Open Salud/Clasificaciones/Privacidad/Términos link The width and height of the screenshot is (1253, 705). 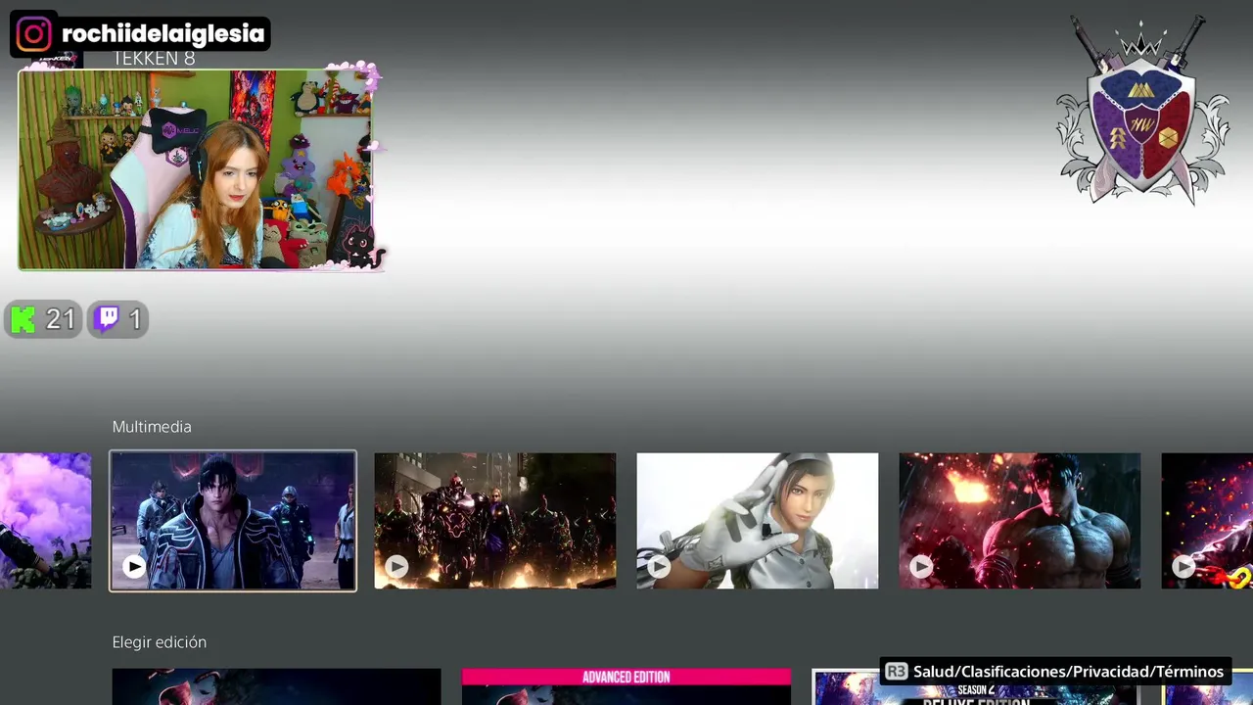click(1068, 672)
